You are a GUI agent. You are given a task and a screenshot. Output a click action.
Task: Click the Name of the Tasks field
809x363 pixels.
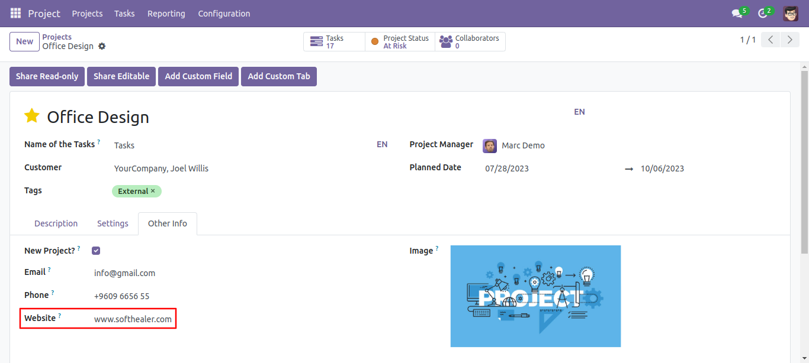coord(243,145)
